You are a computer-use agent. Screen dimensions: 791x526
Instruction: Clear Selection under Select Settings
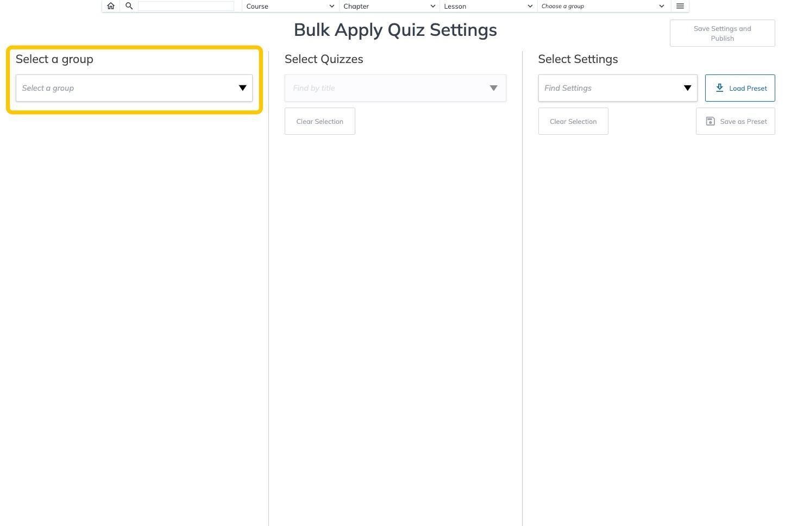click(573, 121)
